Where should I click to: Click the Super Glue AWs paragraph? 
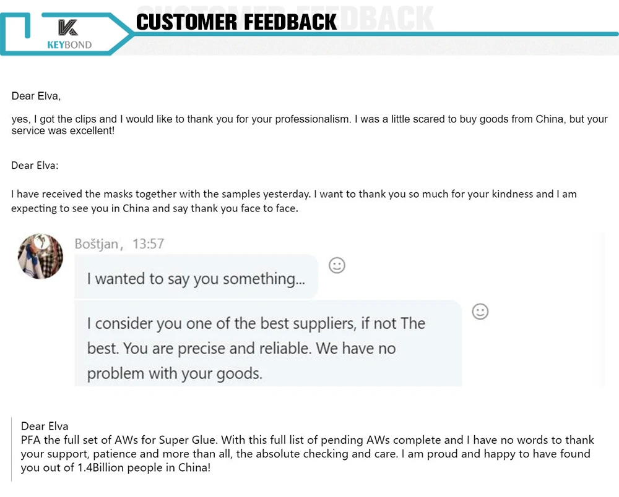click(307, 454)
